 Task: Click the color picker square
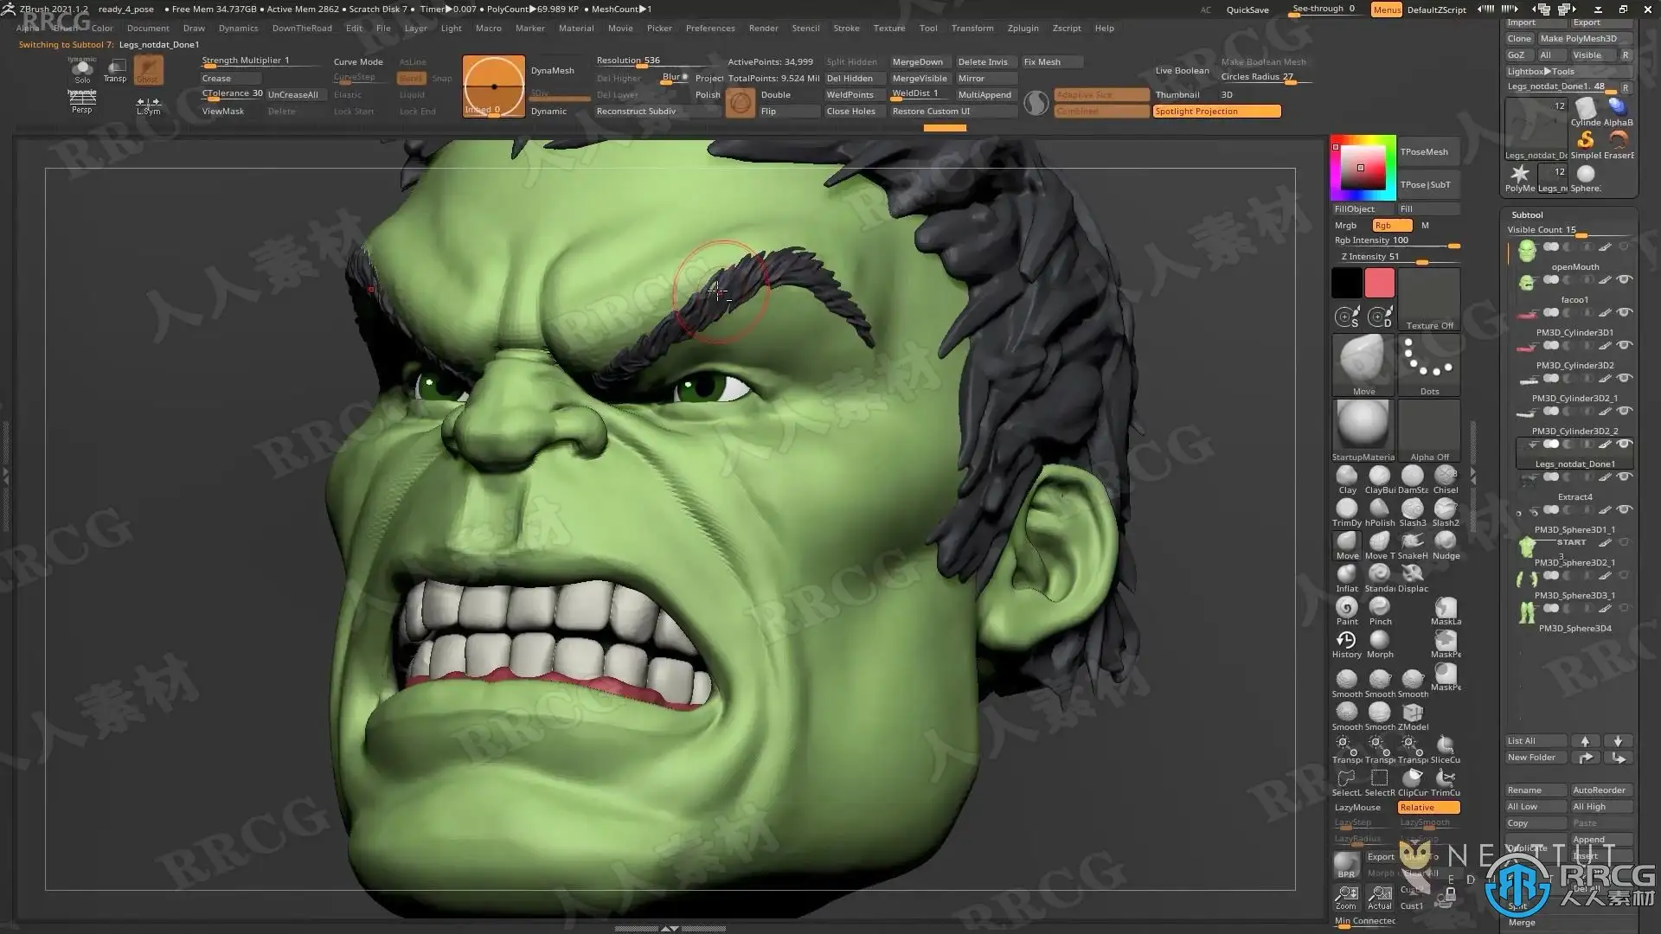[x=1363, y=168]
